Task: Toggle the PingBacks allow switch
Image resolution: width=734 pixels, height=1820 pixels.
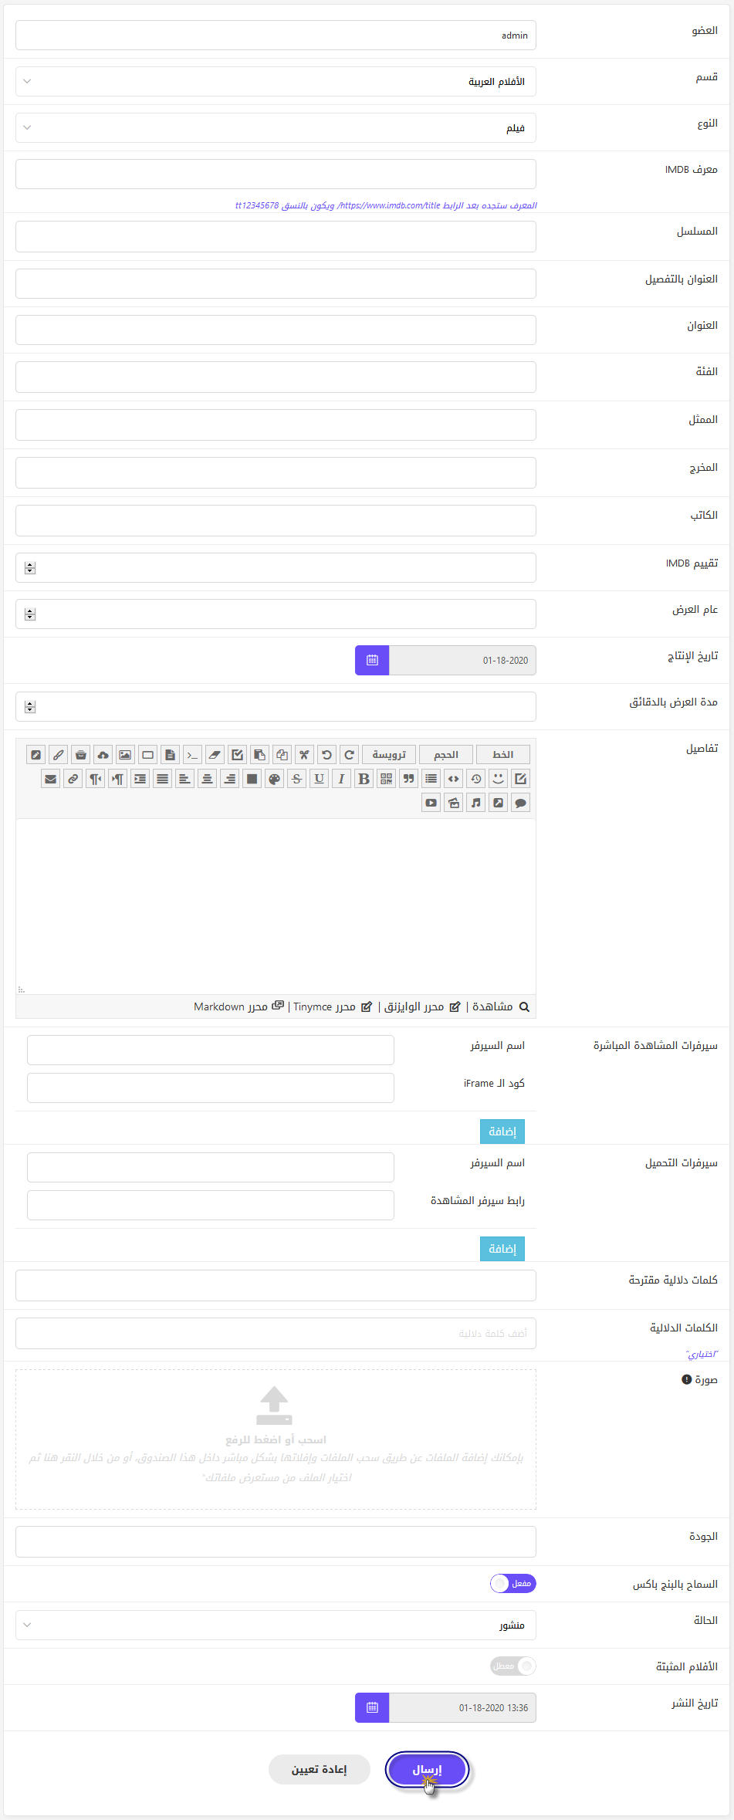Action: pos(513,1584)
